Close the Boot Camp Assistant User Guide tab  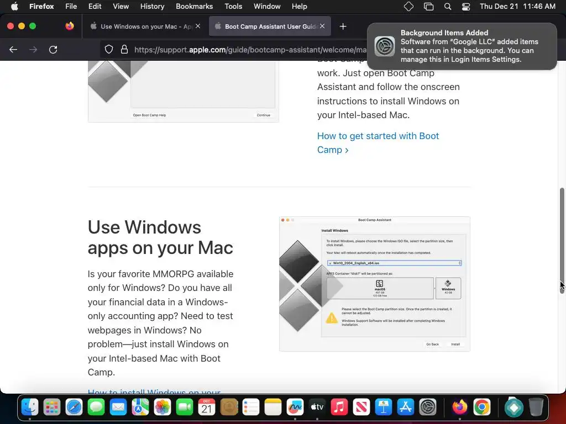click(x=322, y=26)
